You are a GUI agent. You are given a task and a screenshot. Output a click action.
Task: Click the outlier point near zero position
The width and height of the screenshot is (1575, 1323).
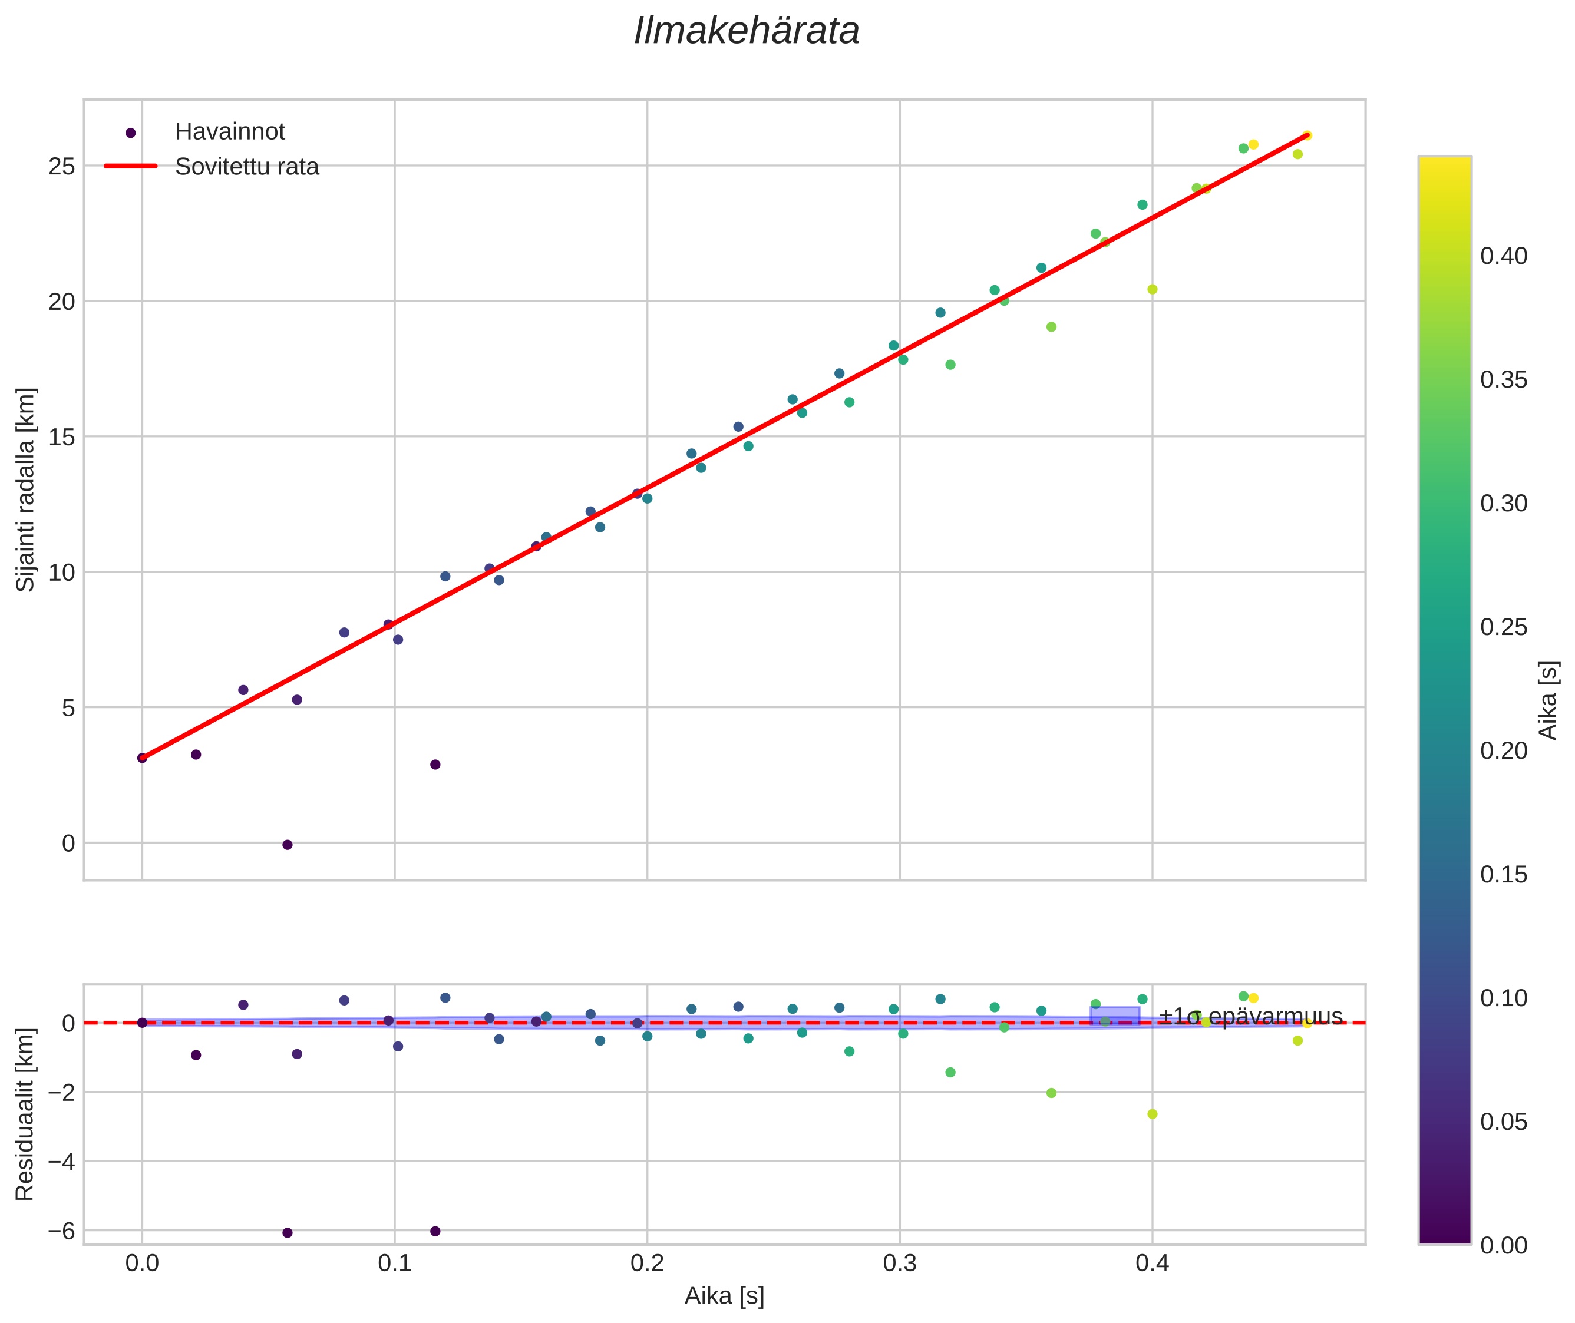pos(288,845)
